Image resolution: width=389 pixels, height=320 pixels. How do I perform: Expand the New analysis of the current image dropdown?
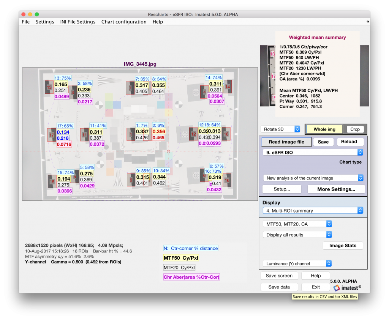click(313, 178)
